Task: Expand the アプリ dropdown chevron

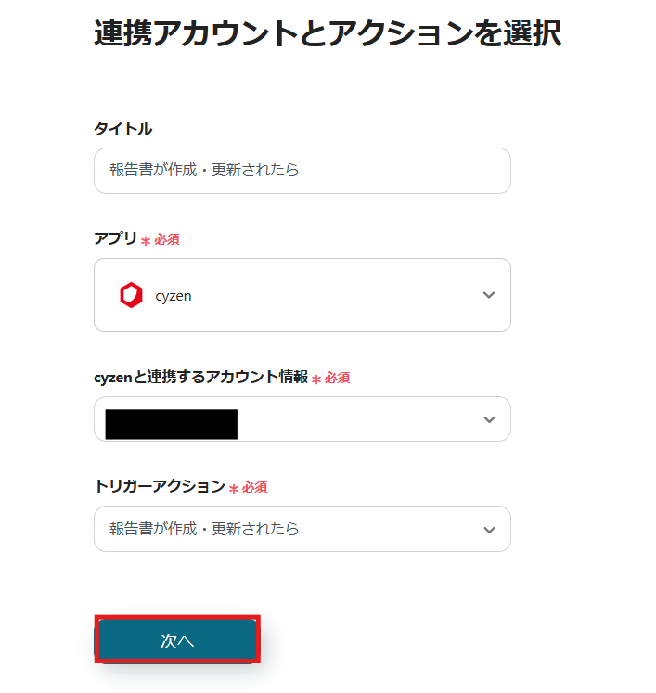Action: [x=489, y=295]
